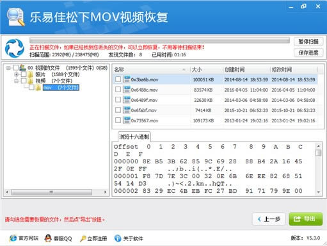
Task: Check the box for 0x73567.mov
Action: coord(118,120)
